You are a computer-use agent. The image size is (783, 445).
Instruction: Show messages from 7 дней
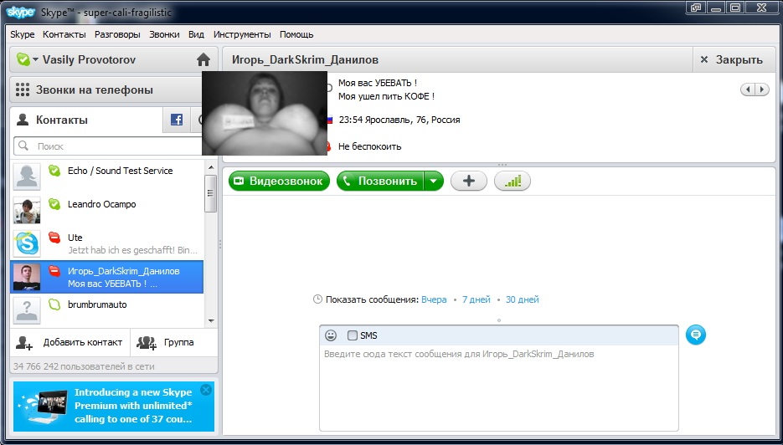[476, 299]
